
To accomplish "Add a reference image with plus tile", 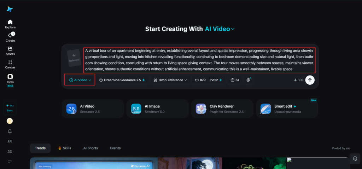I will tap(74, 58).
